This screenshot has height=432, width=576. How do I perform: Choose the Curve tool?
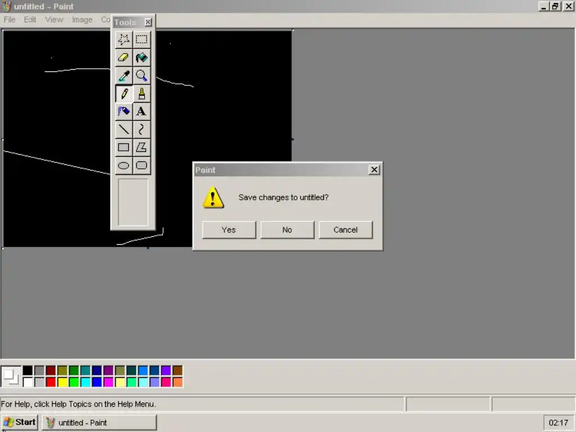pyautogui.click(x=141, y=129)
